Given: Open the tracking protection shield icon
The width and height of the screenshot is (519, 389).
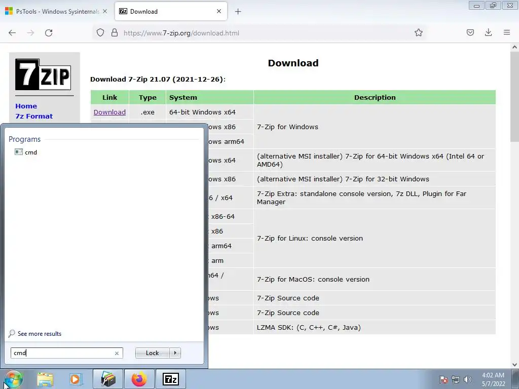Looking at the screenshot, I should [100, 33].
